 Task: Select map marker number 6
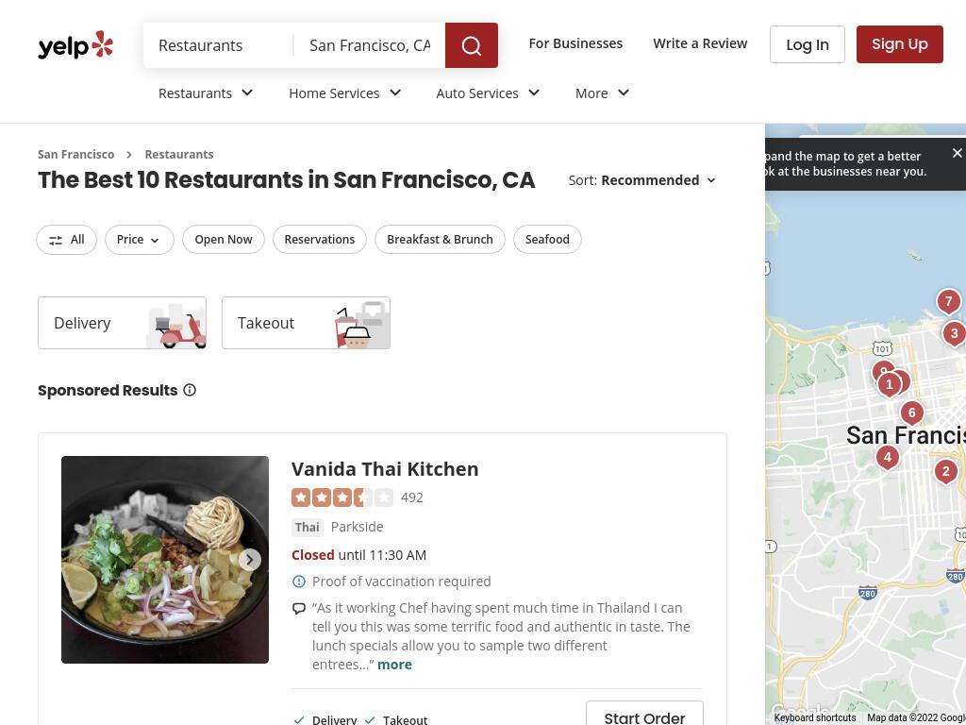tap(912, 413)
